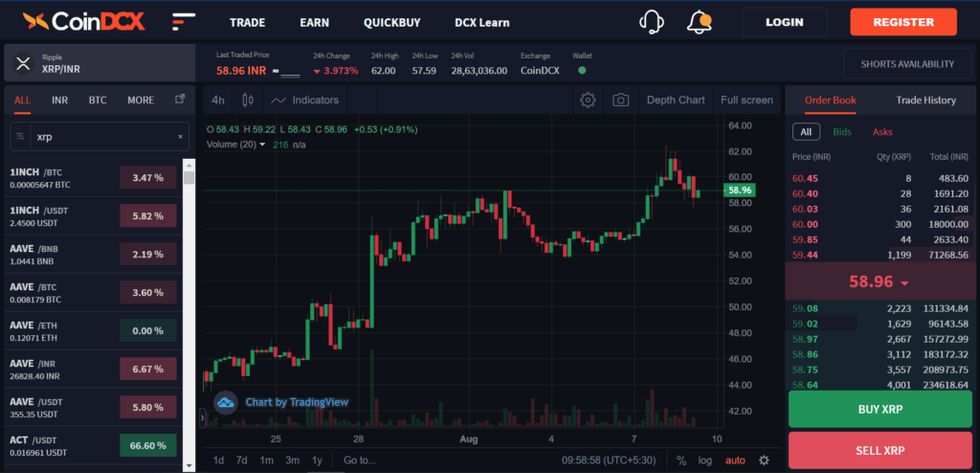Expand the Volume (20) indicator dropdown
Screen dimensions: 980x473
tap(262, 145)
